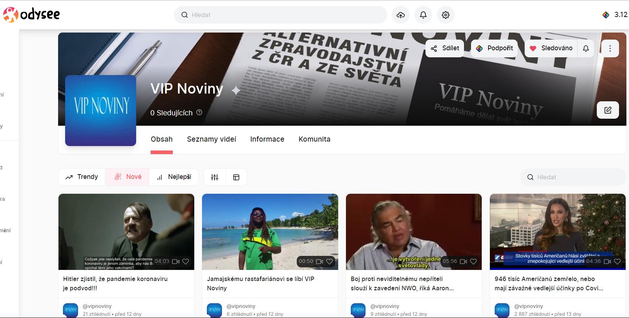Click the upload cloud icon
Screen dimensions: 629x318
tap(401, 15)
